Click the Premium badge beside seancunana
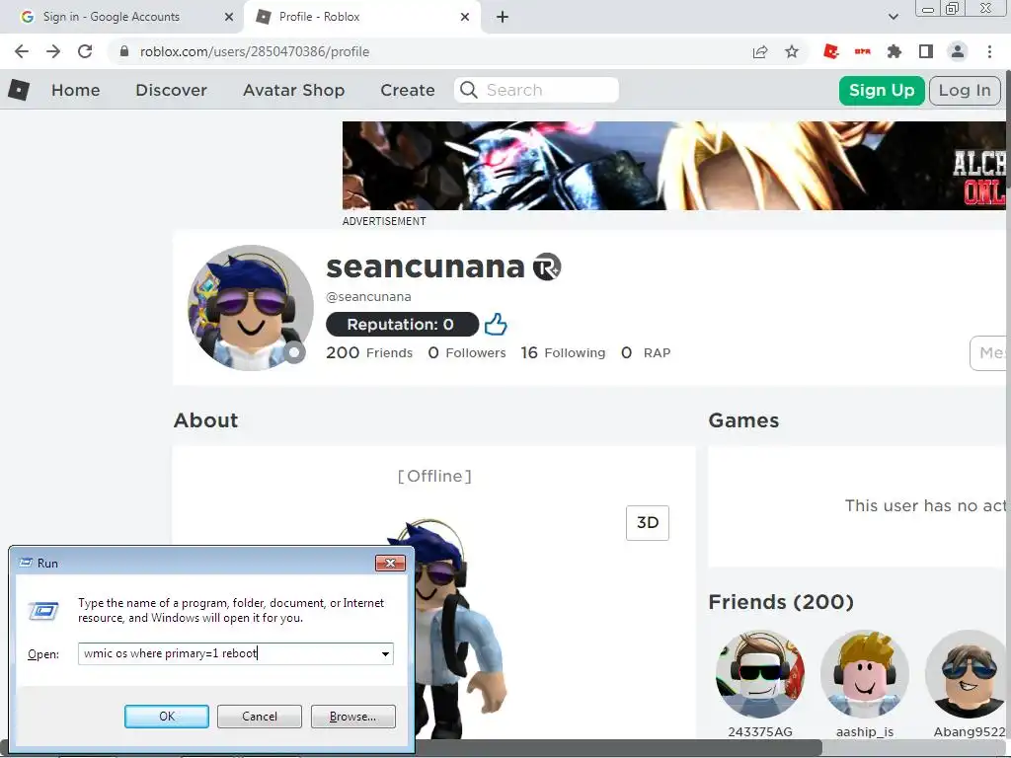Image resolution: width=1011 pixels, height=758 pixels. pos(547,266)
